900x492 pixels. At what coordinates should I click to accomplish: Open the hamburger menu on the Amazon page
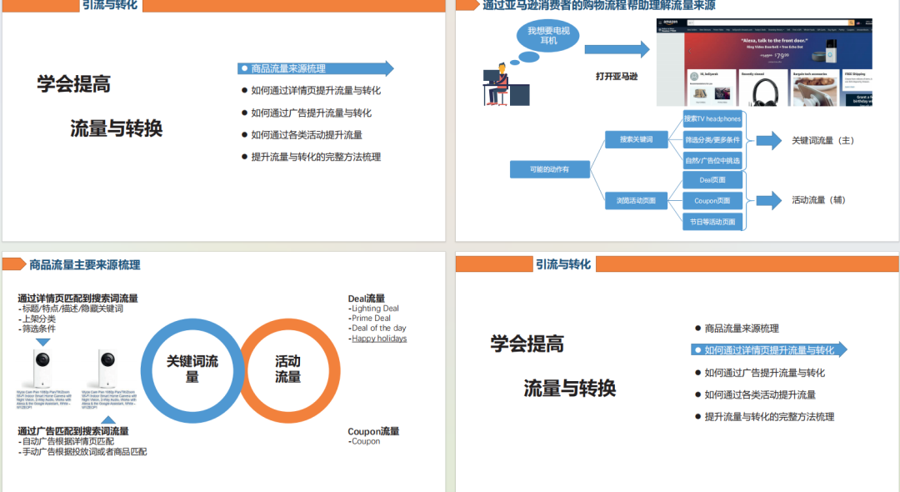[660, 22]
